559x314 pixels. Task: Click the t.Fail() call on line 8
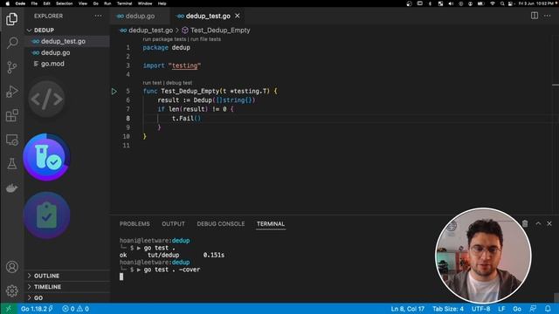pos(186,119)
